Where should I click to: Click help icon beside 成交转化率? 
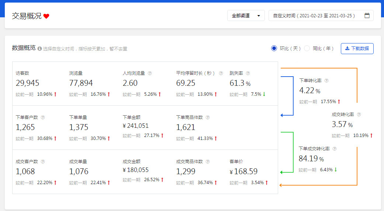coord(359,115)
